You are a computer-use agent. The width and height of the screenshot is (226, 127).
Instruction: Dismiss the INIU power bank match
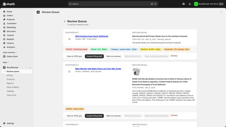[174, 56]
